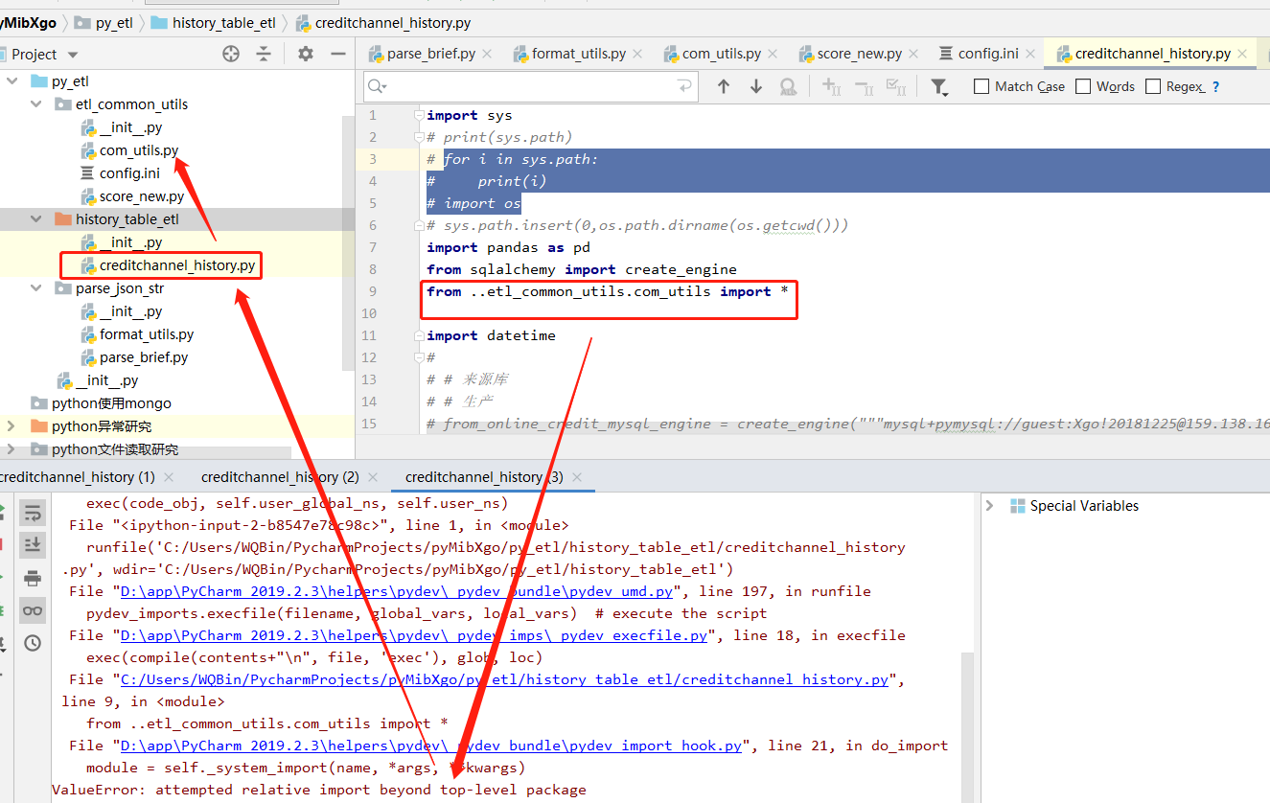This screenshot has height=803, width=1270.
Task: Collapse the etl_common_utils folder
Action: pyautogui.click(x=36, y=104)
